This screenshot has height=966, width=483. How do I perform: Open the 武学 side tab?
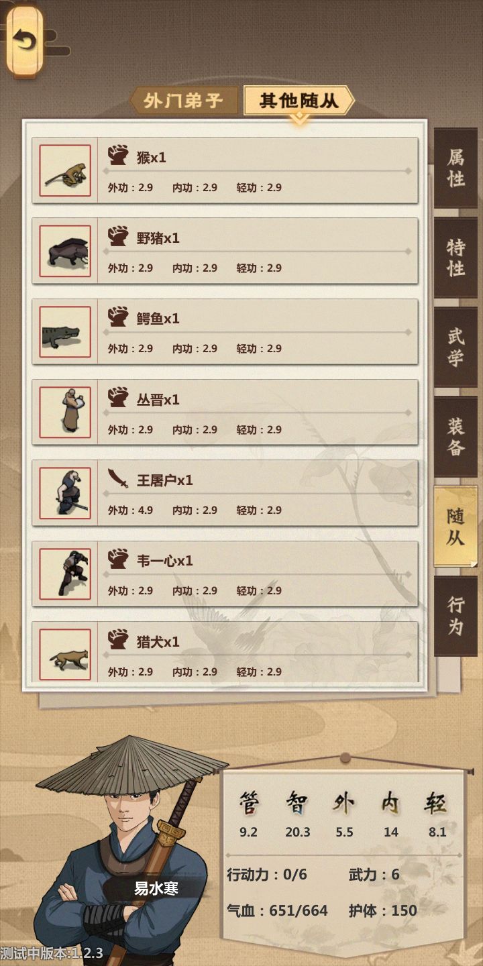pyautogui.click(x=456, y=347)
